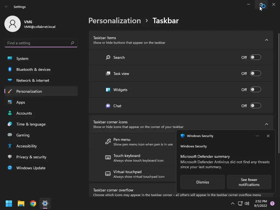Screen dimensions: 280x210
Task: Select Accessibility in the settings sidebar
Action: tap(26, 146)
